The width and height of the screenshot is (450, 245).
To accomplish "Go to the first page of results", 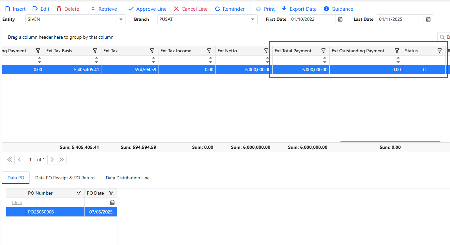I will point(10,160).
